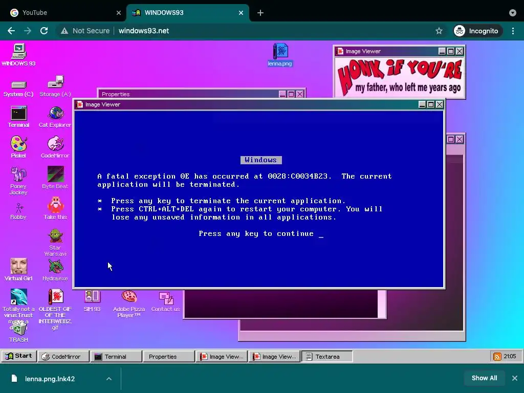Screen dimensions: 524x393
Task: Switch to Textarea taskbar button
Action: pos(327,357)
